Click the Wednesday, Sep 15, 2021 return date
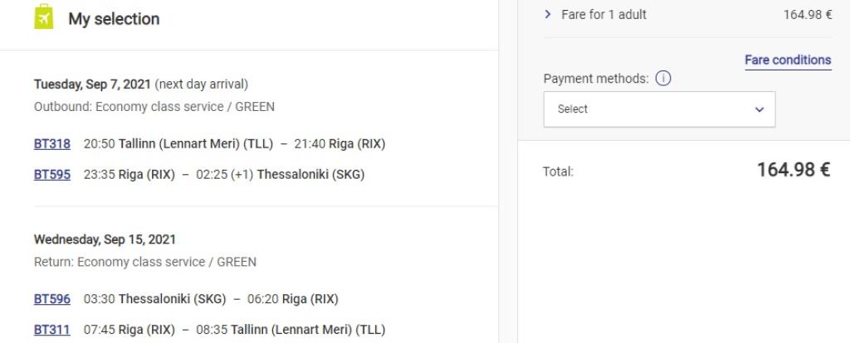This screenshot has width=850, height=343. click(105, 239)
